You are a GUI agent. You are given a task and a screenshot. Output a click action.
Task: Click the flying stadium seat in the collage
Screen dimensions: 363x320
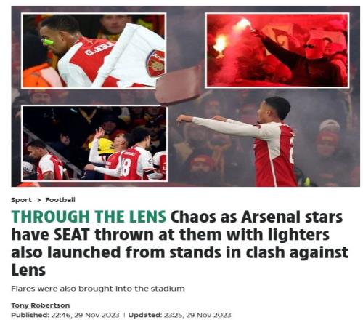[179, 85]
